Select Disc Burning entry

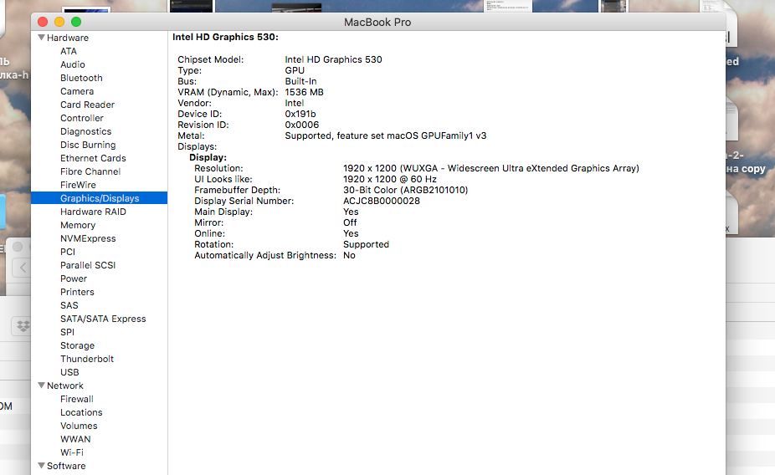(88, 145)
